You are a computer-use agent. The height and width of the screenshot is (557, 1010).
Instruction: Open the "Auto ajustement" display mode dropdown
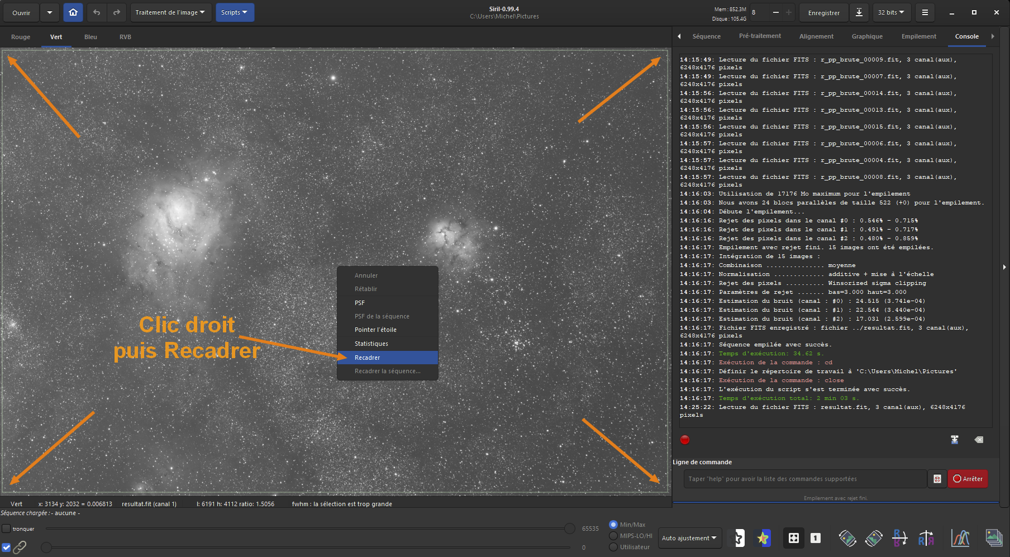click(690, 538)
